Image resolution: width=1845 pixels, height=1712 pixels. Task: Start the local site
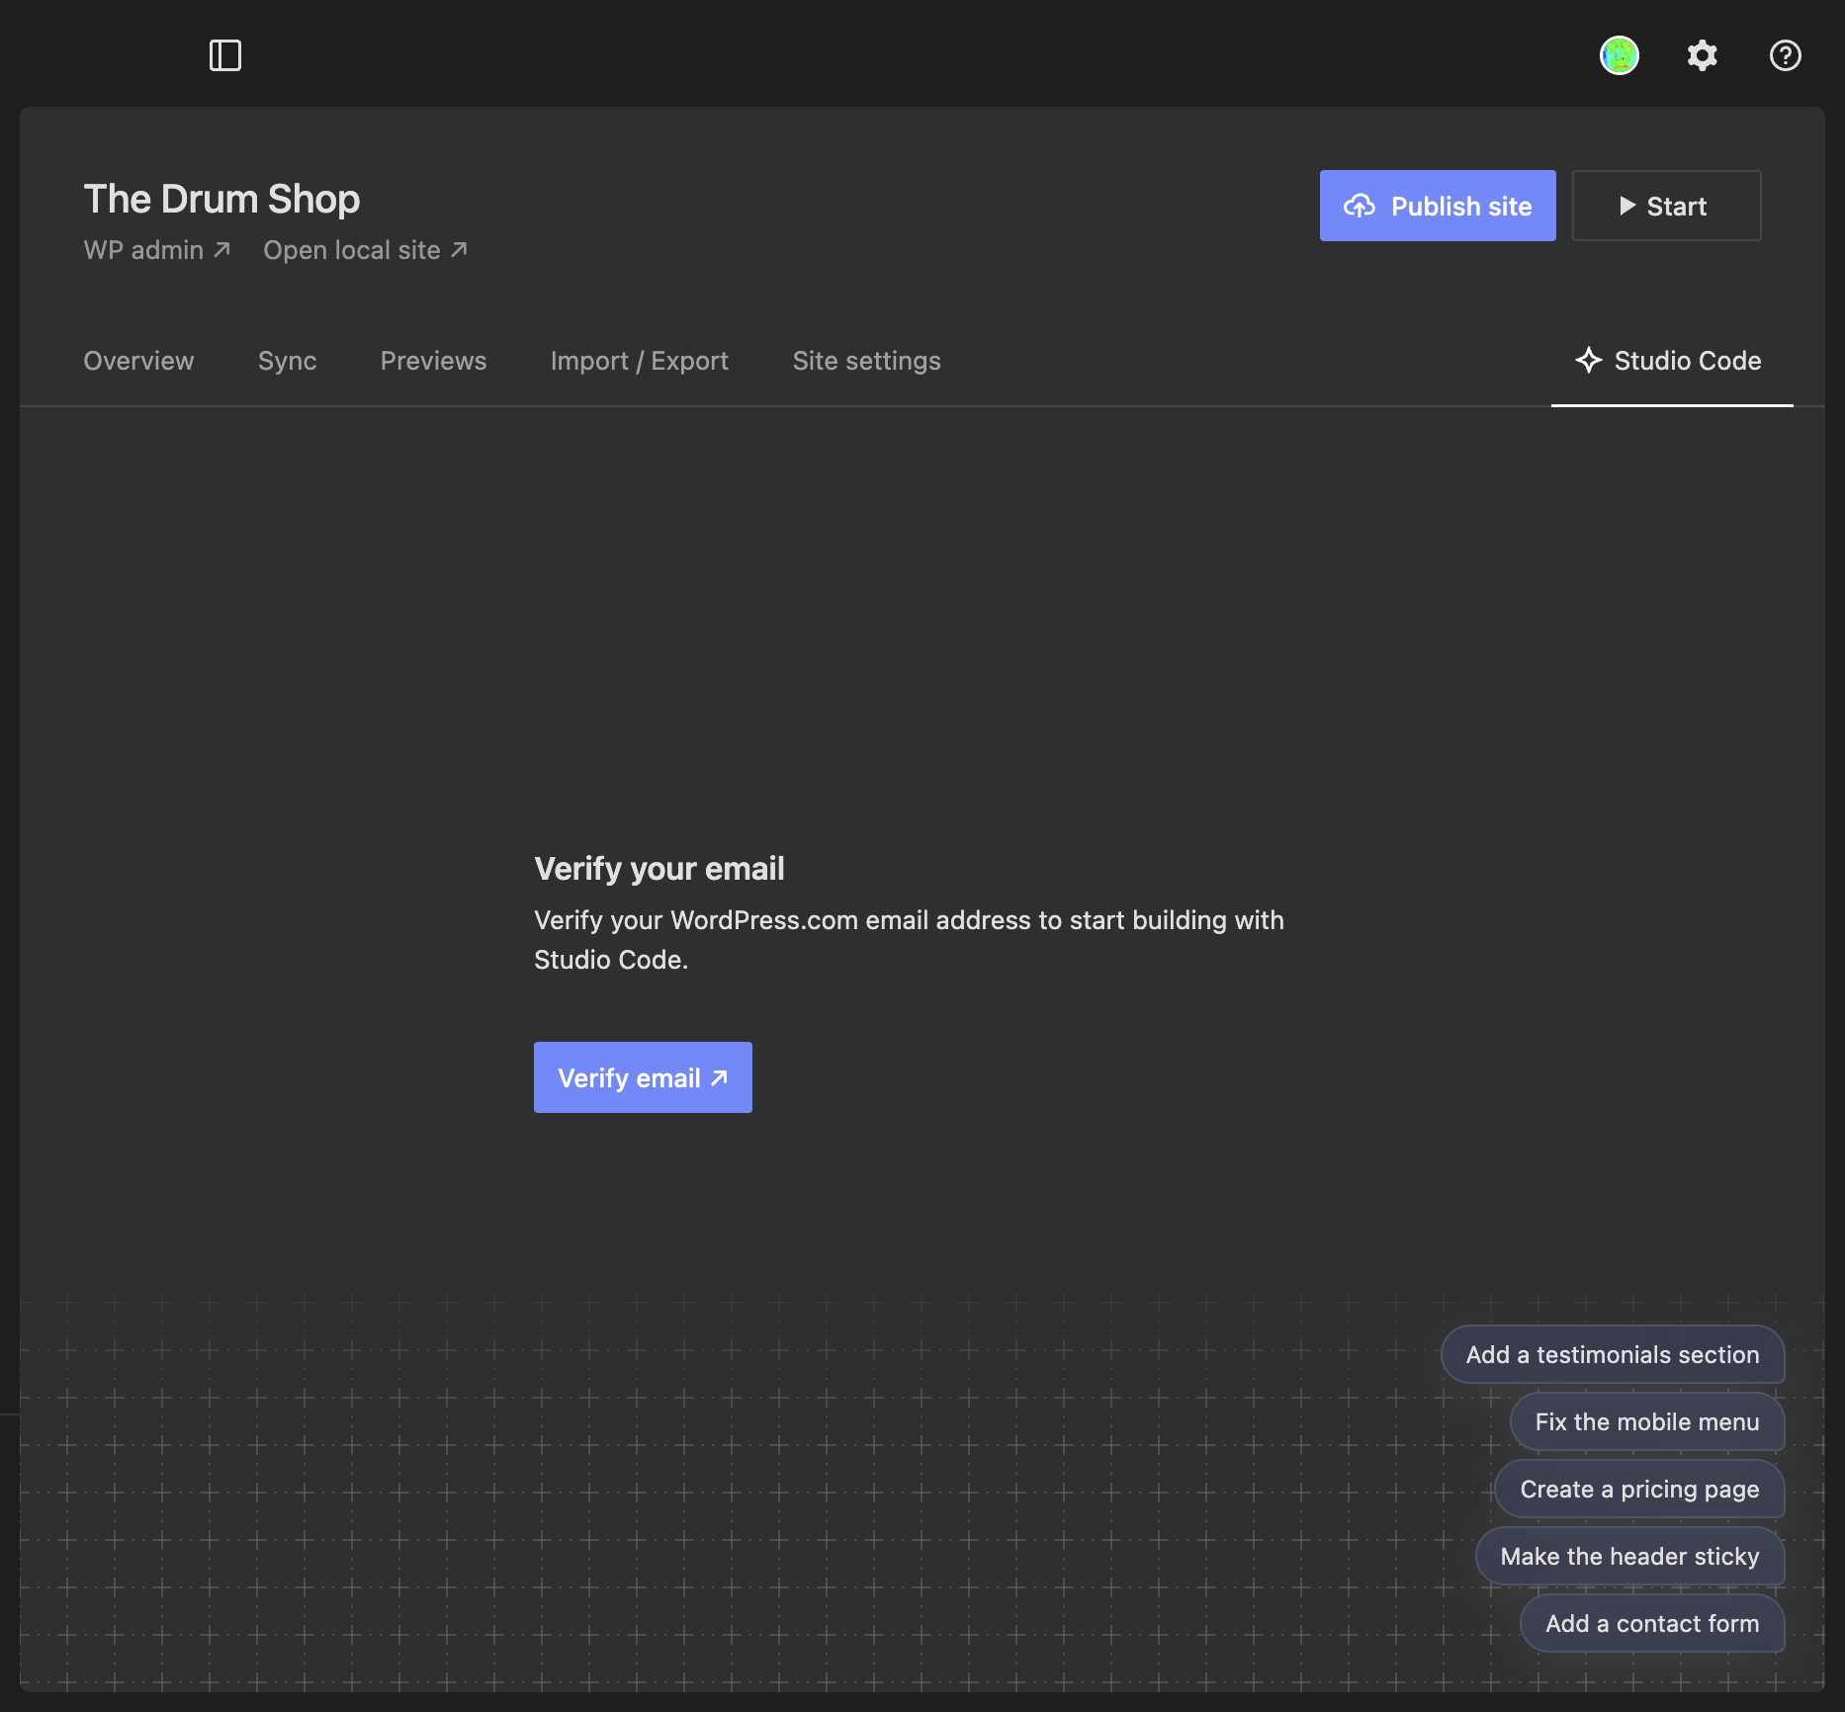(1667, 206)
